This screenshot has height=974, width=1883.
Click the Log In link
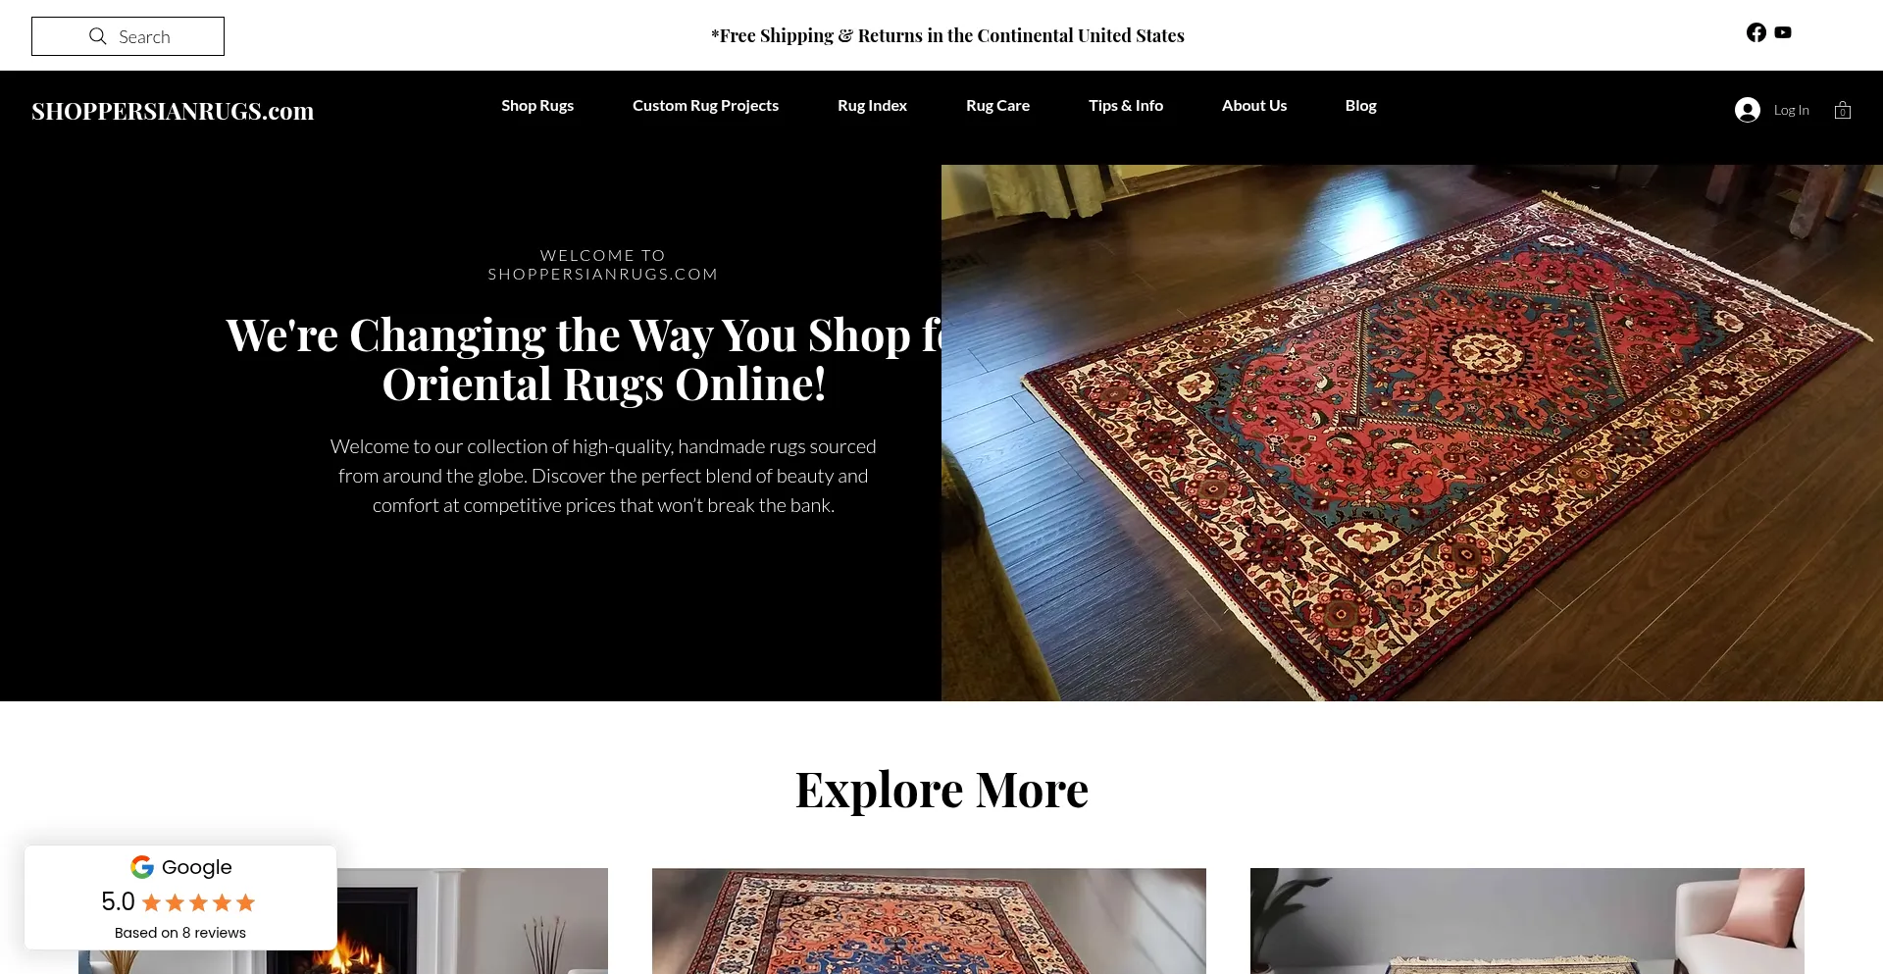(x=1791, y=110)
